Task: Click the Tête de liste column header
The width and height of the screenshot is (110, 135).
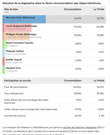Action: 11,9
